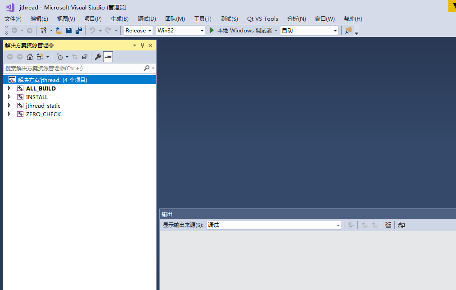Open the 测试(S) menu
Viewport: 456px width, 290px height.
[229, 19]
